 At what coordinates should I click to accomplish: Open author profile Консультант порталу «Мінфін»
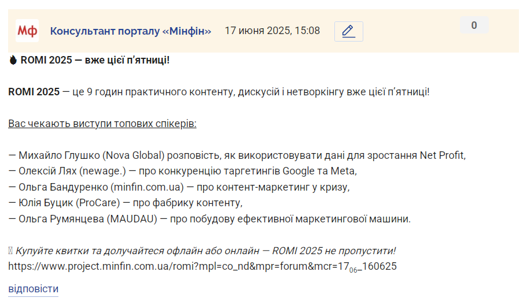point(131,31)
